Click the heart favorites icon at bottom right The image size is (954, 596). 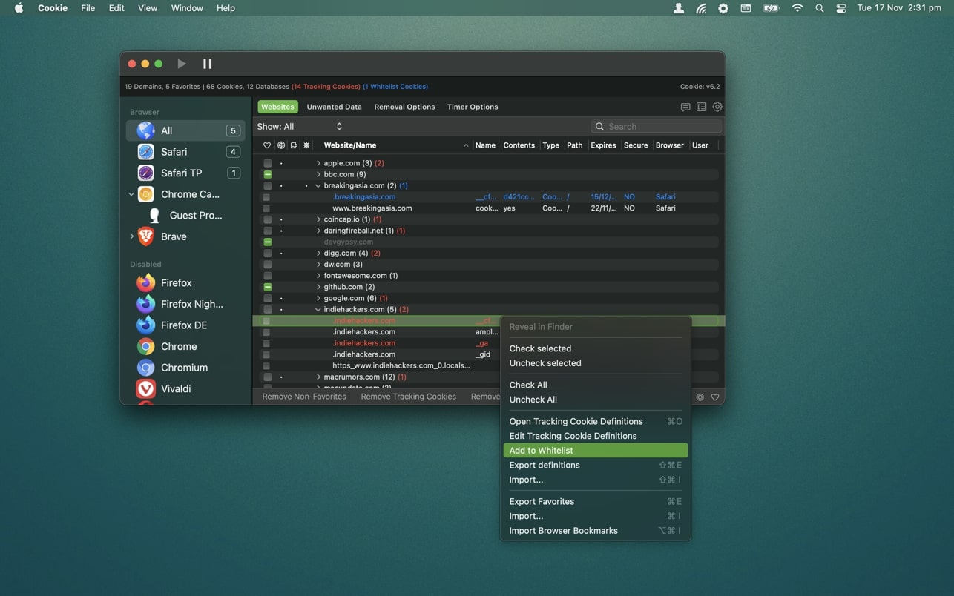(715, 397)
